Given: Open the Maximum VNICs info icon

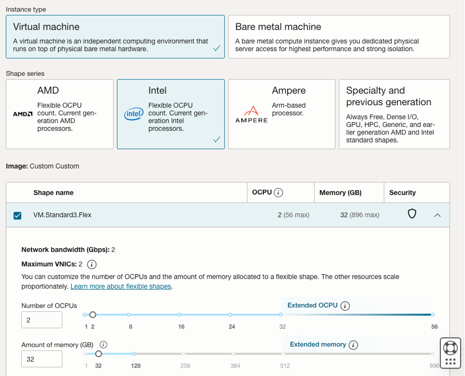Looking at the screenshot, I should coord(91,264).
